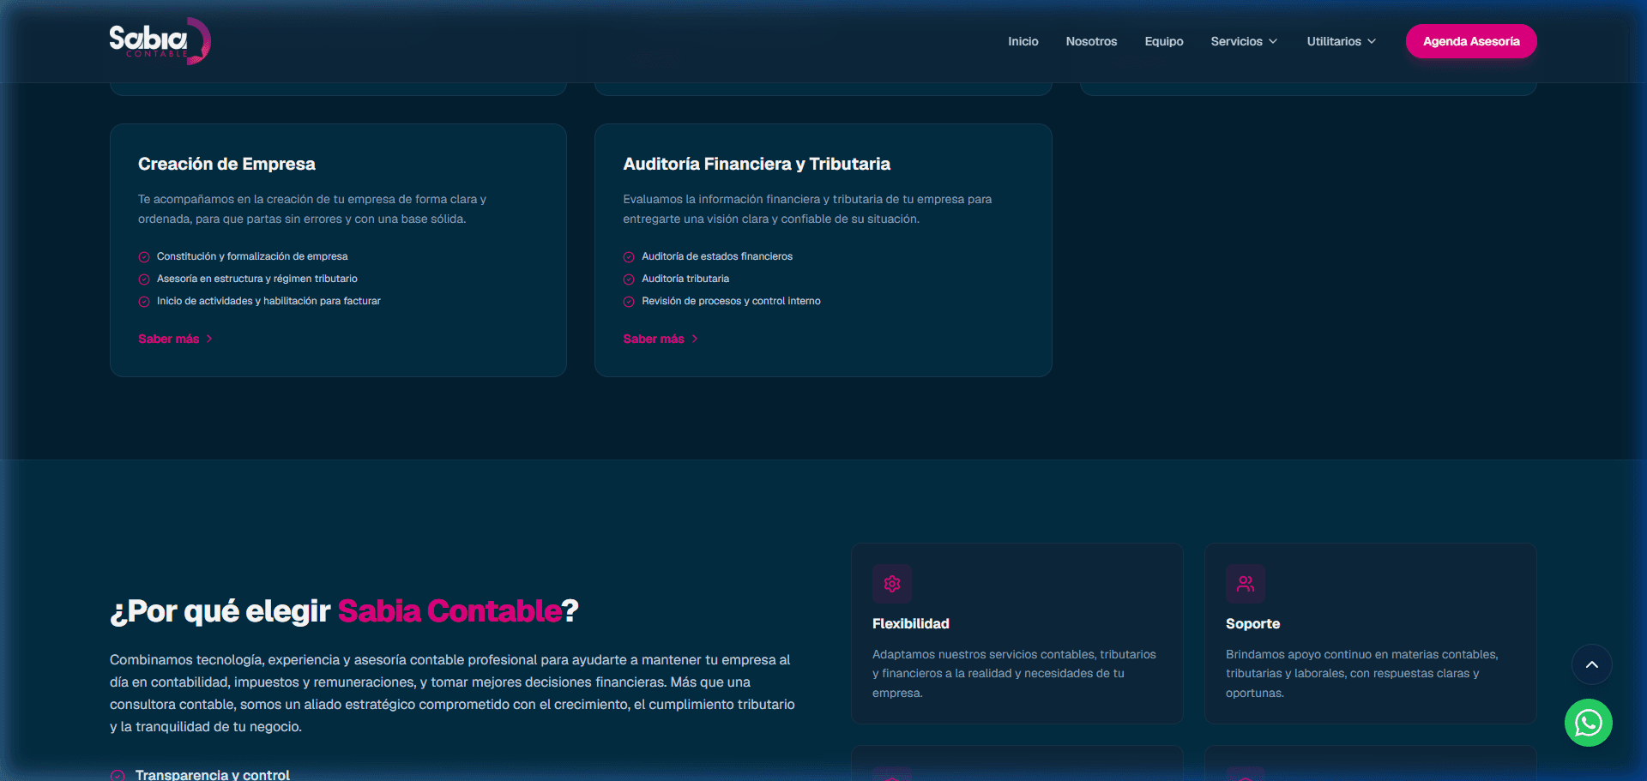The width and height of the screenshot is (1647, 781).
Task: Click the Soporte users icon
Action: 1246,584
